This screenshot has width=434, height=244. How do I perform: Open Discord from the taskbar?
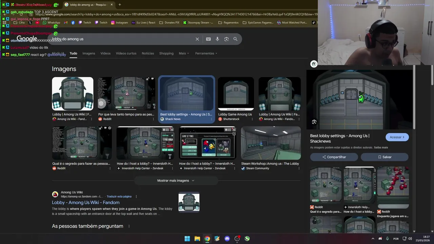[x=227, y=239]
